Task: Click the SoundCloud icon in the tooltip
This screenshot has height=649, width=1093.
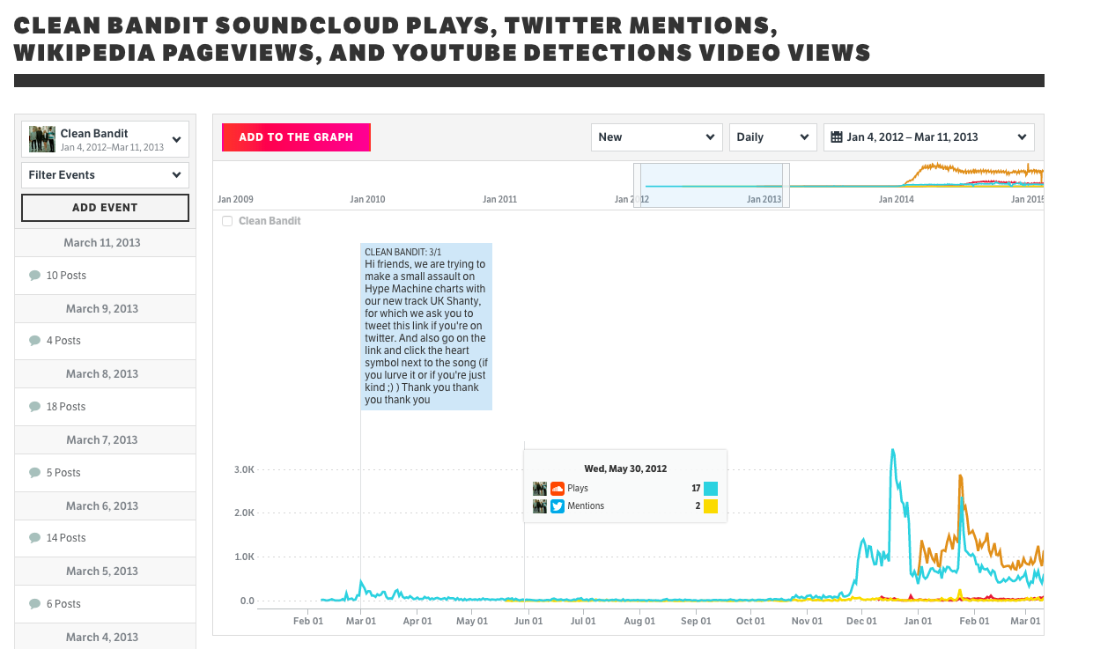Action: tap(558, 489)
